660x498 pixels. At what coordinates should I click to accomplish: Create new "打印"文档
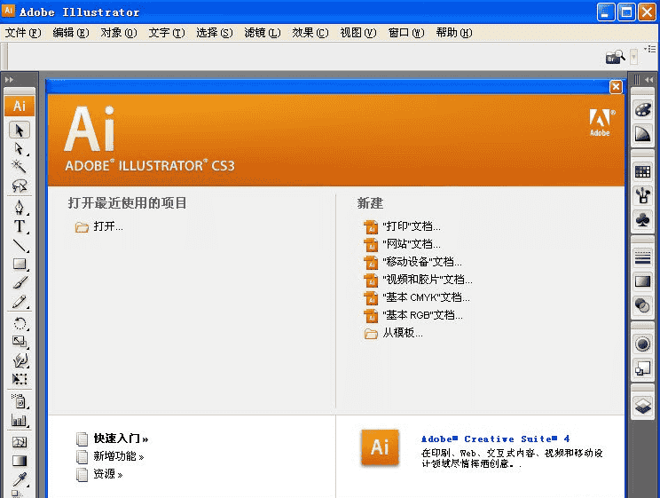(x=402, y=226)
